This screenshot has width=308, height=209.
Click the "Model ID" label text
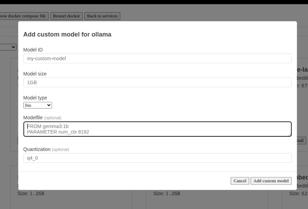click(33, 50)
